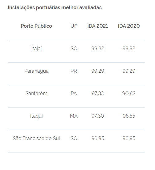Viewport: 155px width, 170px height.
Task: Select the Porto Público column header
Action: tap(36, 26)
